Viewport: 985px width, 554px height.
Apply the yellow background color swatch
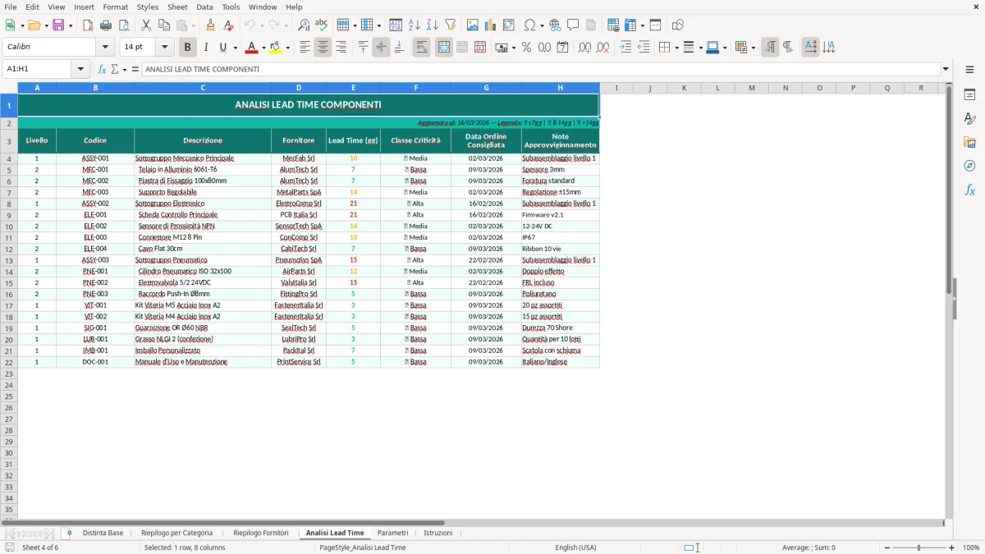click(x=275, y=48)
